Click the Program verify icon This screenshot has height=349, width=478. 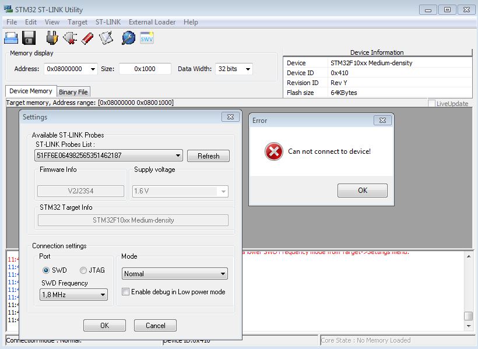click(x=106, y=38)
